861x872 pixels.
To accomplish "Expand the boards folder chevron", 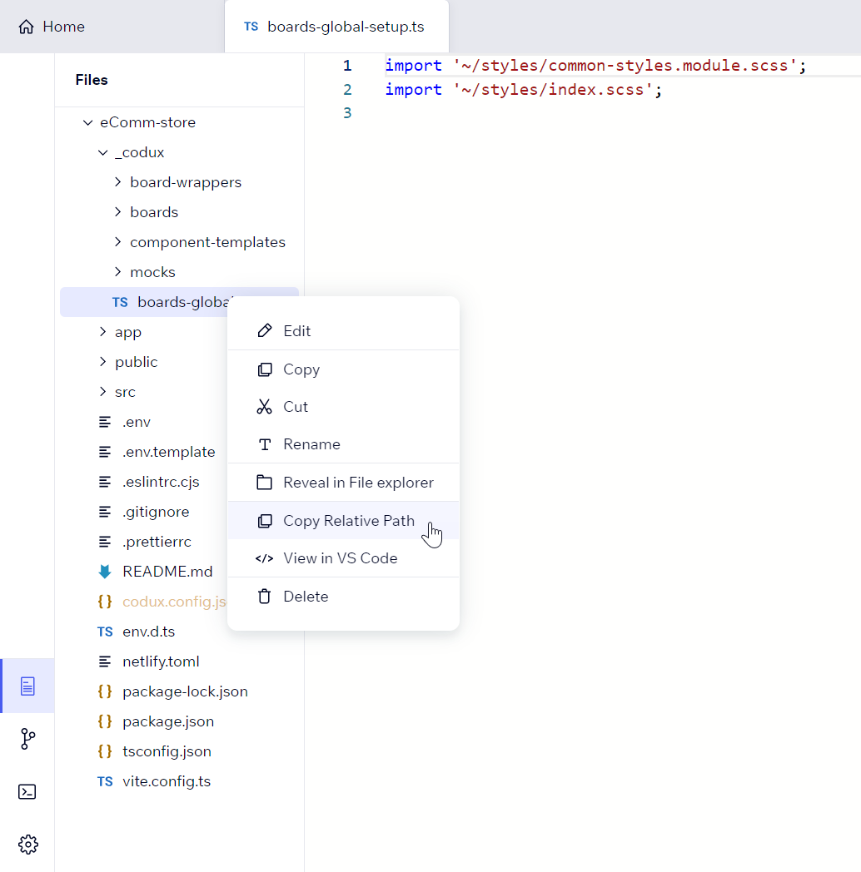I will tap(118, 212).
